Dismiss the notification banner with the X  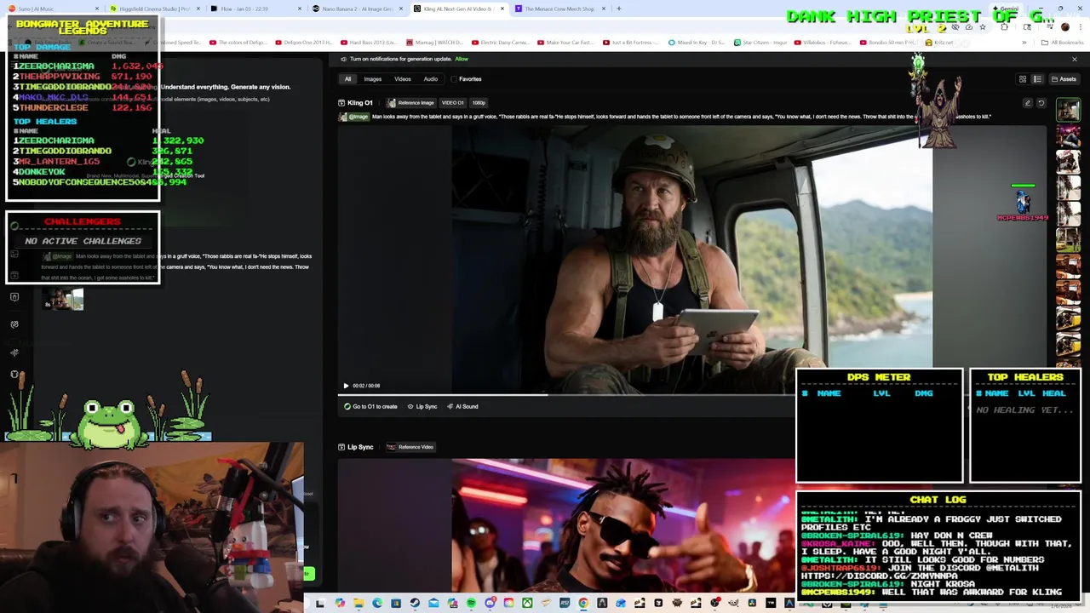[x=1075, y=59]
